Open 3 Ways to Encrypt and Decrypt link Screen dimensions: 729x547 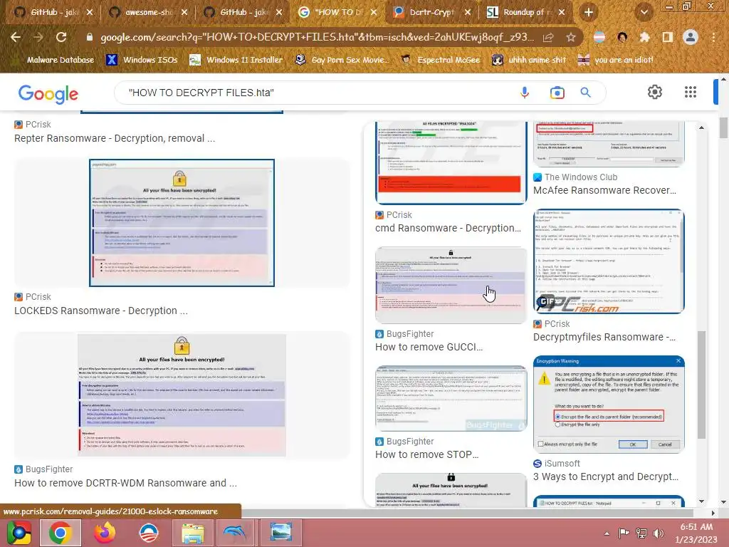coord(606,476)
